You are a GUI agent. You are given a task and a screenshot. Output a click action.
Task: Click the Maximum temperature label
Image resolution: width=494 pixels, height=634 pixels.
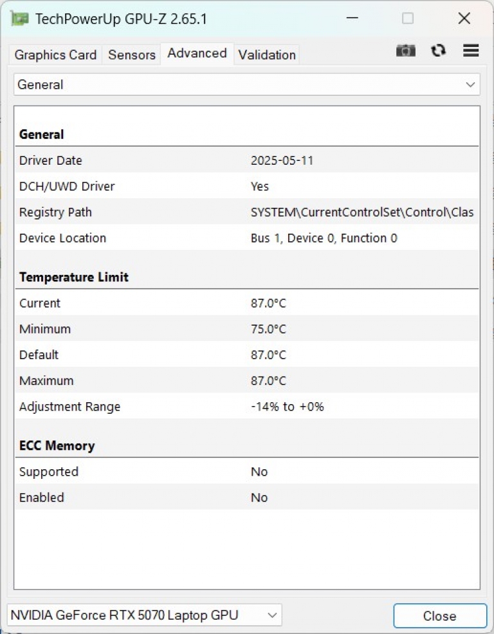(46, 381)
